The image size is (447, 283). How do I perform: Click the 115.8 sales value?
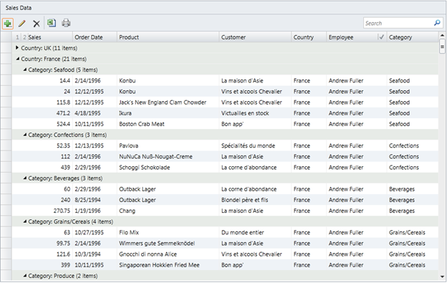[x=63, y=102]
